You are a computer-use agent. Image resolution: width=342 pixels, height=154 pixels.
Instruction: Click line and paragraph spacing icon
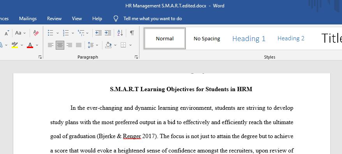point(90,45)
